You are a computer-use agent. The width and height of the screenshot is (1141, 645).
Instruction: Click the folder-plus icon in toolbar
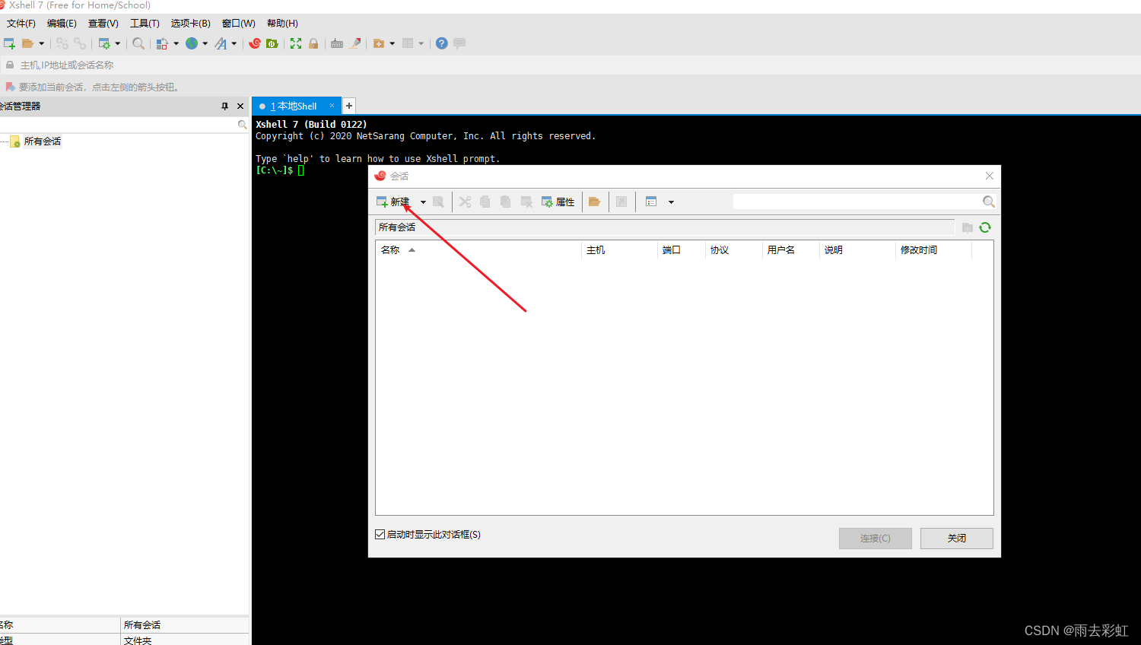point(379,43)
